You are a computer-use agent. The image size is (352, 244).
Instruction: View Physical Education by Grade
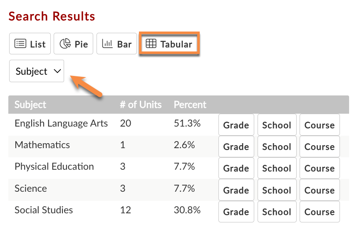[x=236, y=168]
